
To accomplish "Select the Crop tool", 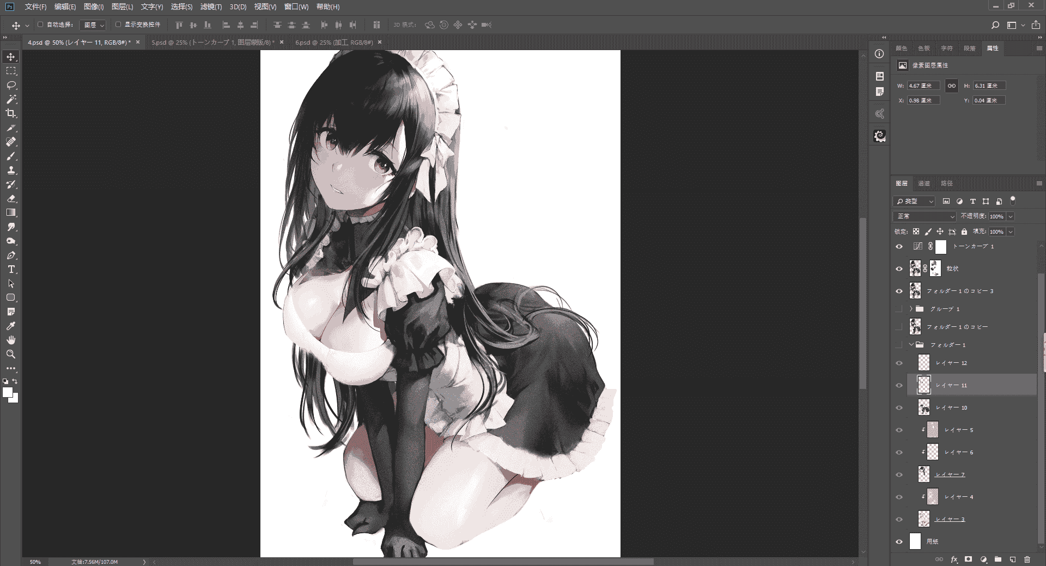I will pyautogui.click(x=11, y=113).
